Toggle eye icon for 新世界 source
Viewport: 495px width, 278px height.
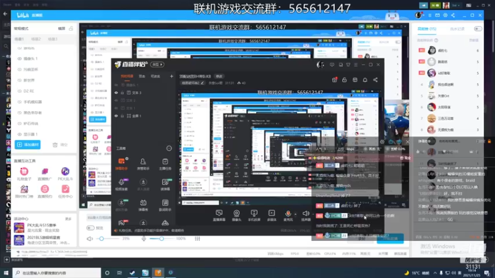pyautogui.click(x=20, y=80)
